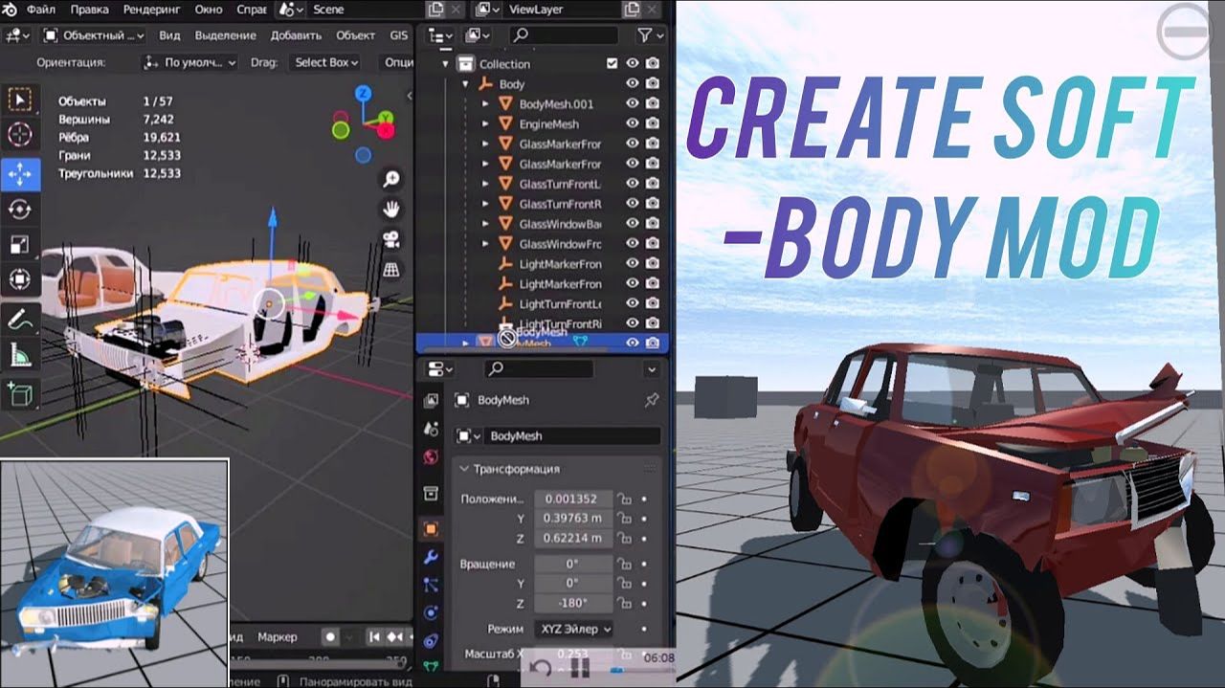Click the circled minus icon top right

click(1184, 33)
